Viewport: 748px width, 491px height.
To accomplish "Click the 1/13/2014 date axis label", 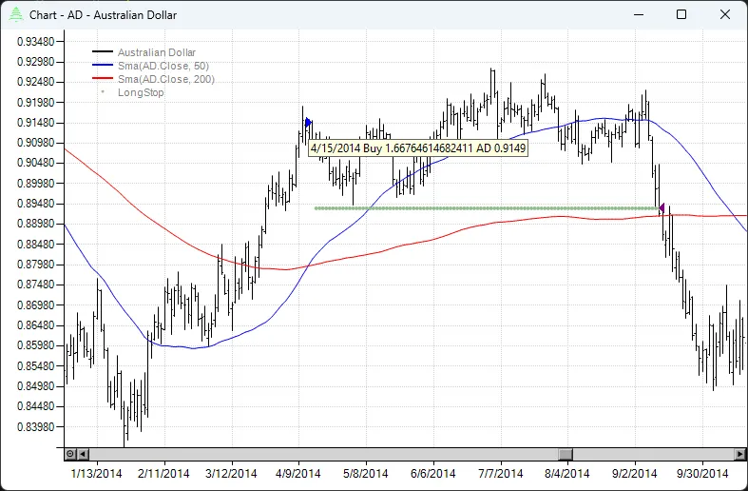I will click(96, 474).
